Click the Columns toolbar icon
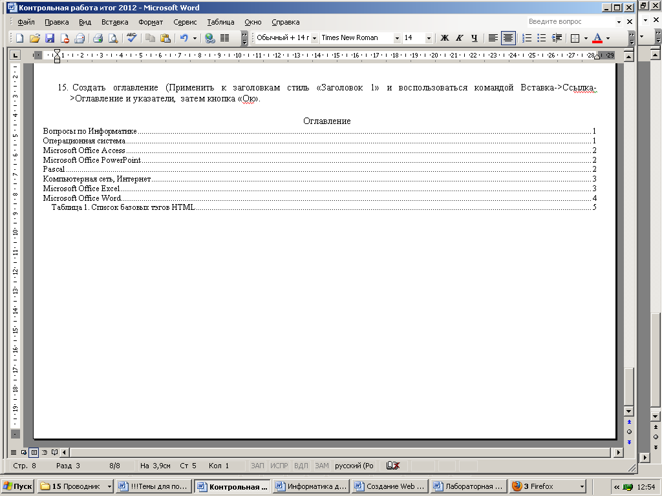Image resolution: width=662 pixels, height=496 pixels. [224, 38]
